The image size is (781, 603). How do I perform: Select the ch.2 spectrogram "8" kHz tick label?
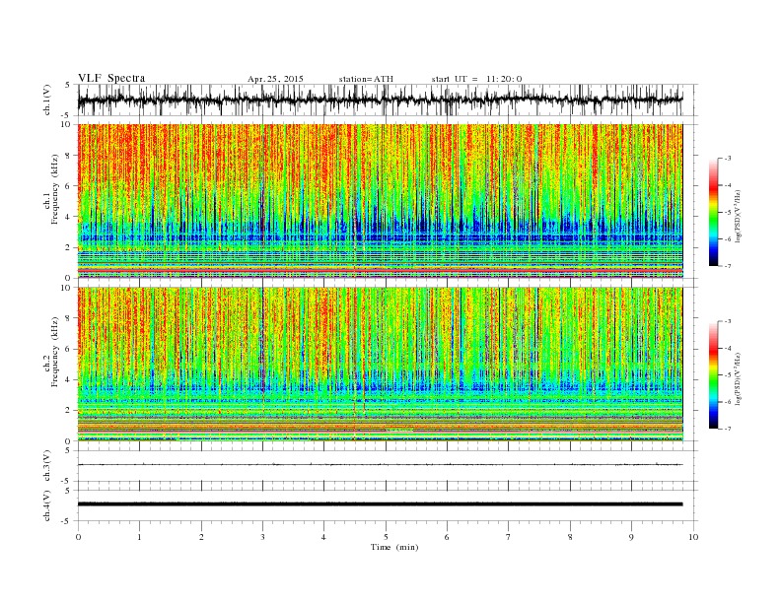(69, 318)
